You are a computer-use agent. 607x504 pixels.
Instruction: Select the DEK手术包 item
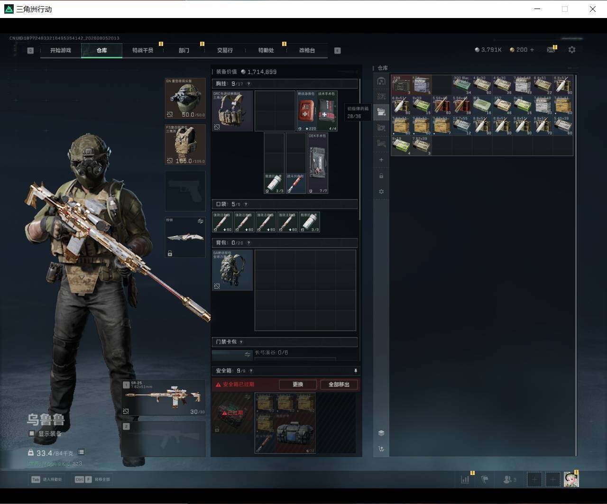[x=318, y=163]
